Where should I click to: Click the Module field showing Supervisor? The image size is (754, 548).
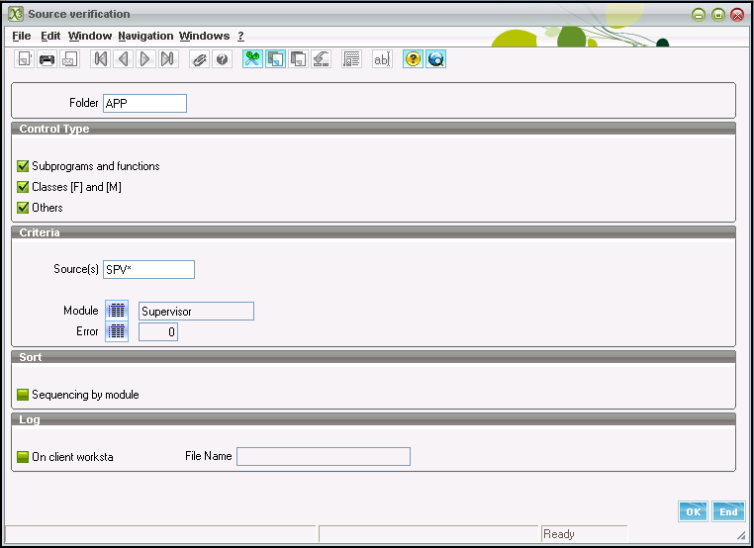(x=196, y=311)
